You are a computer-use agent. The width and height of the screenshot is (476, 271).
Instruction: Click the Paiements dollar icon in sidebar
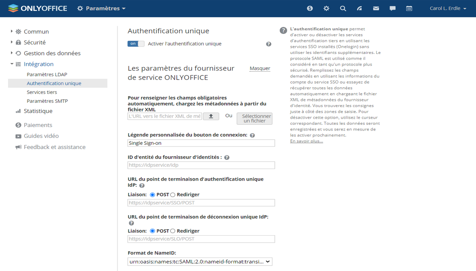pos(18,125)
